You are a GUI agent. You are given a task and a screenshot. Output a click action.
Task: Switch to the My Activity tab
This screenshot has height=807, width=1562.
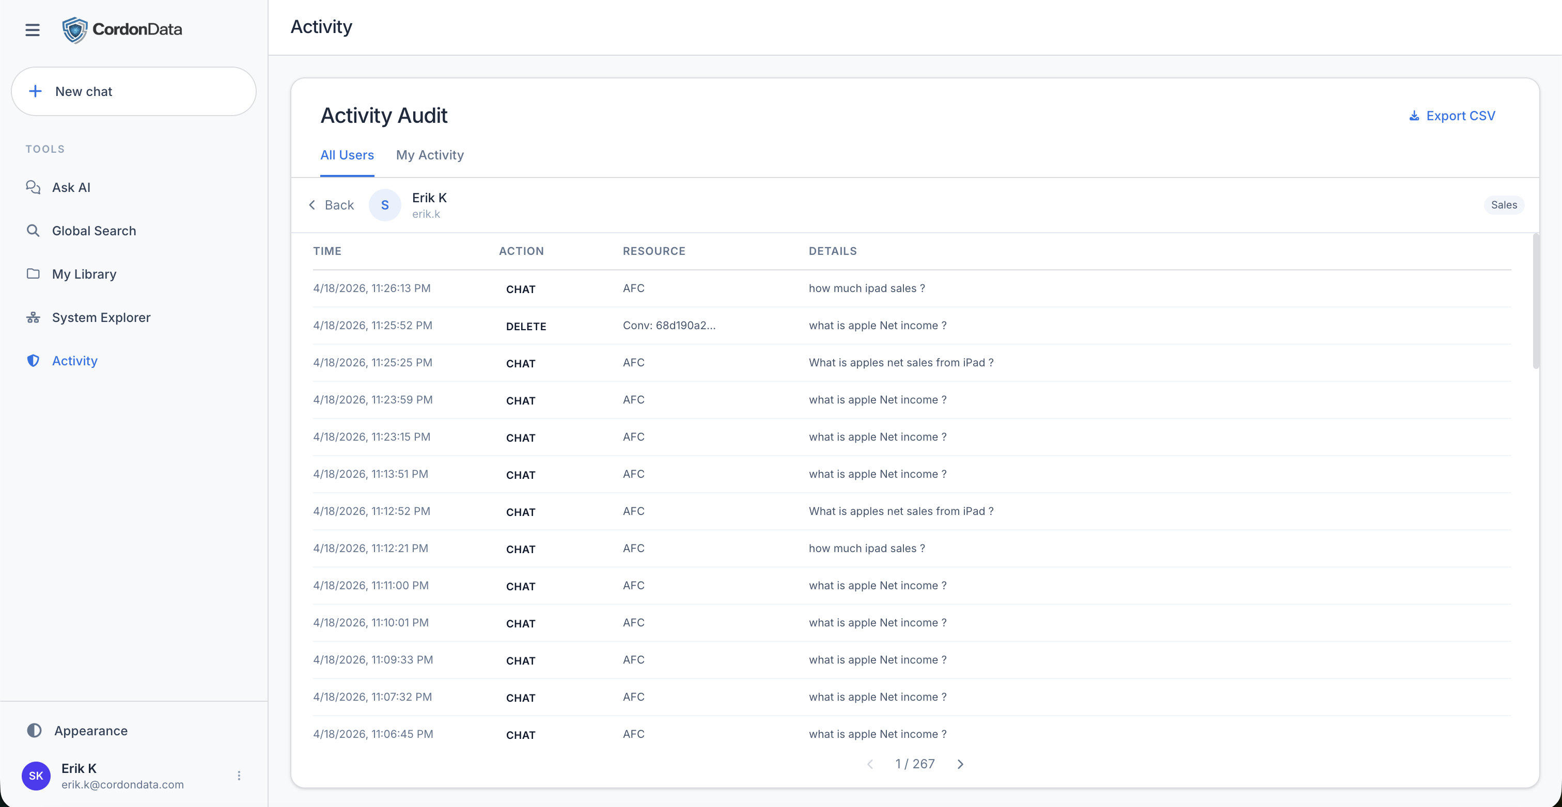coord(429,155)
